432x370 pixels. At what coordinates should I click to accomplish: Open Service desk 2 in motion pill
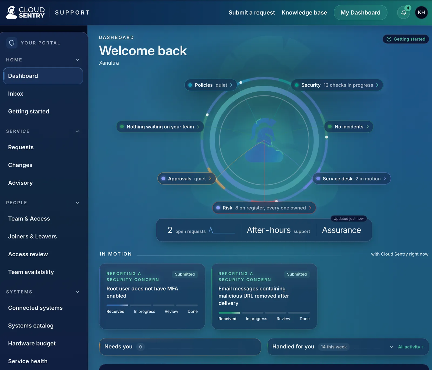[352, 179]
